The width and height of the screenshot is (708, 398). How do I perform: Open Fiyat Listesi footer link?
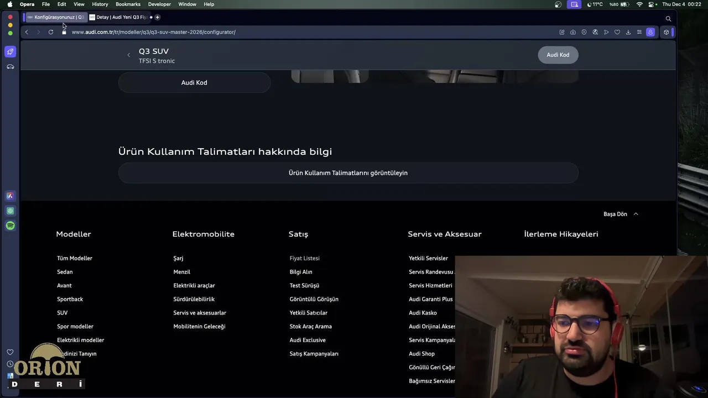click(x=305, y=258)
